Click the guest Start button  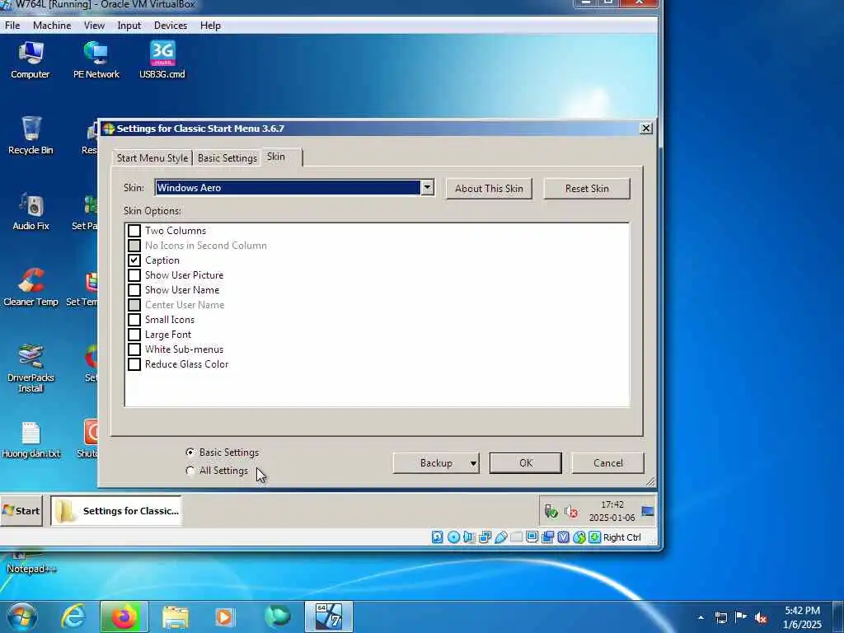click(21, 511)
